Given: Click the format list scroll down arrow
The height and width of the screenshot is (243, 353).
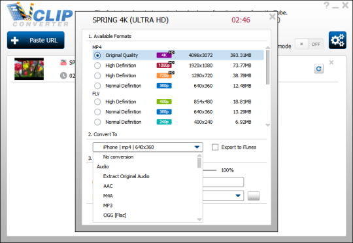Looking at the screenshot, I should (x=267, y=124).
